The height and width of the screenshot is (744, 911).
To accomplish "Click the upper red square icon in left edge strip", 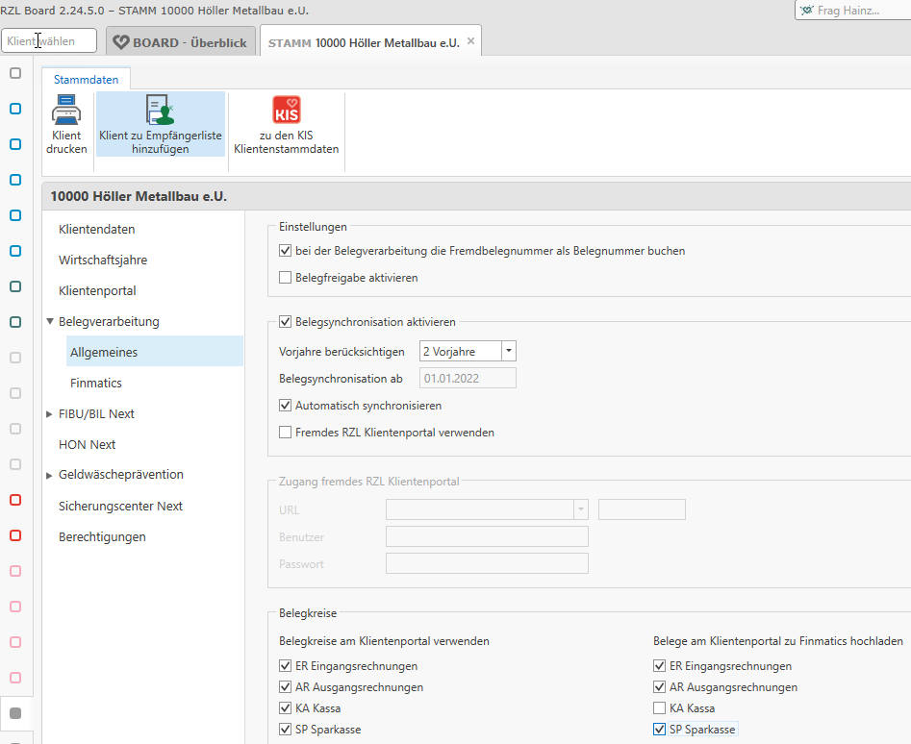I will pyautogui.click(x=14, y=500).
